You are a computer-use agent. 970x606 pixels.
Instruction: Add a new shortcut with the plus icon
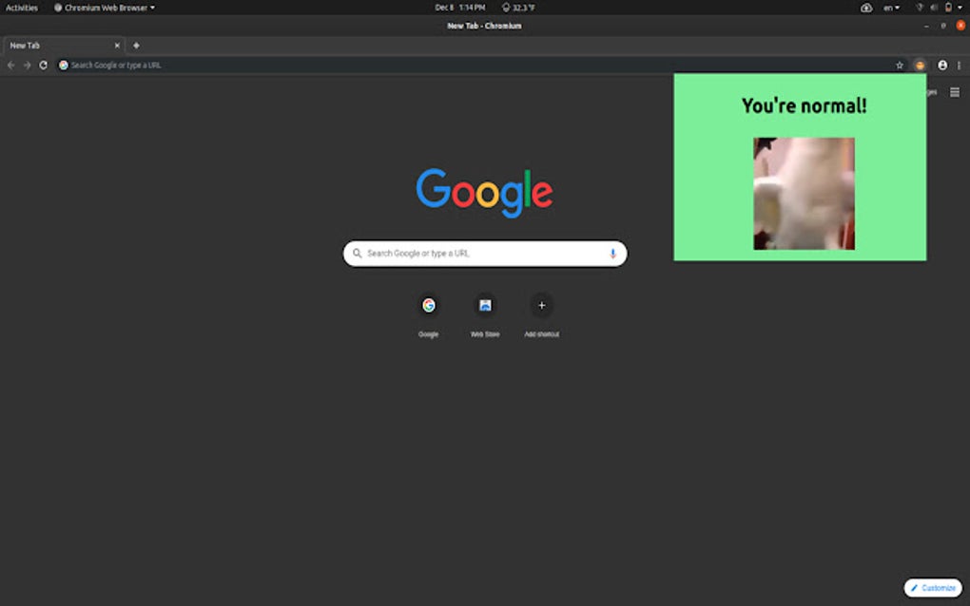(541, 306)
